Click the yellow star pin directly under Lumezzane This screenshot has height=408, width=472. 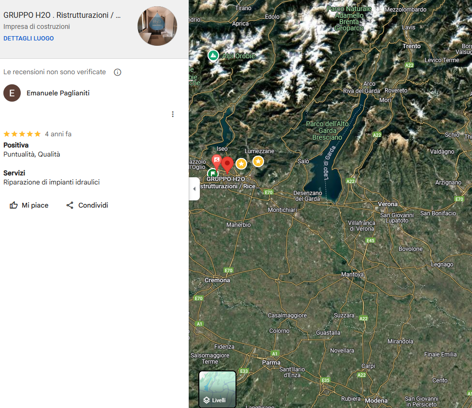(x=258, y=161)
